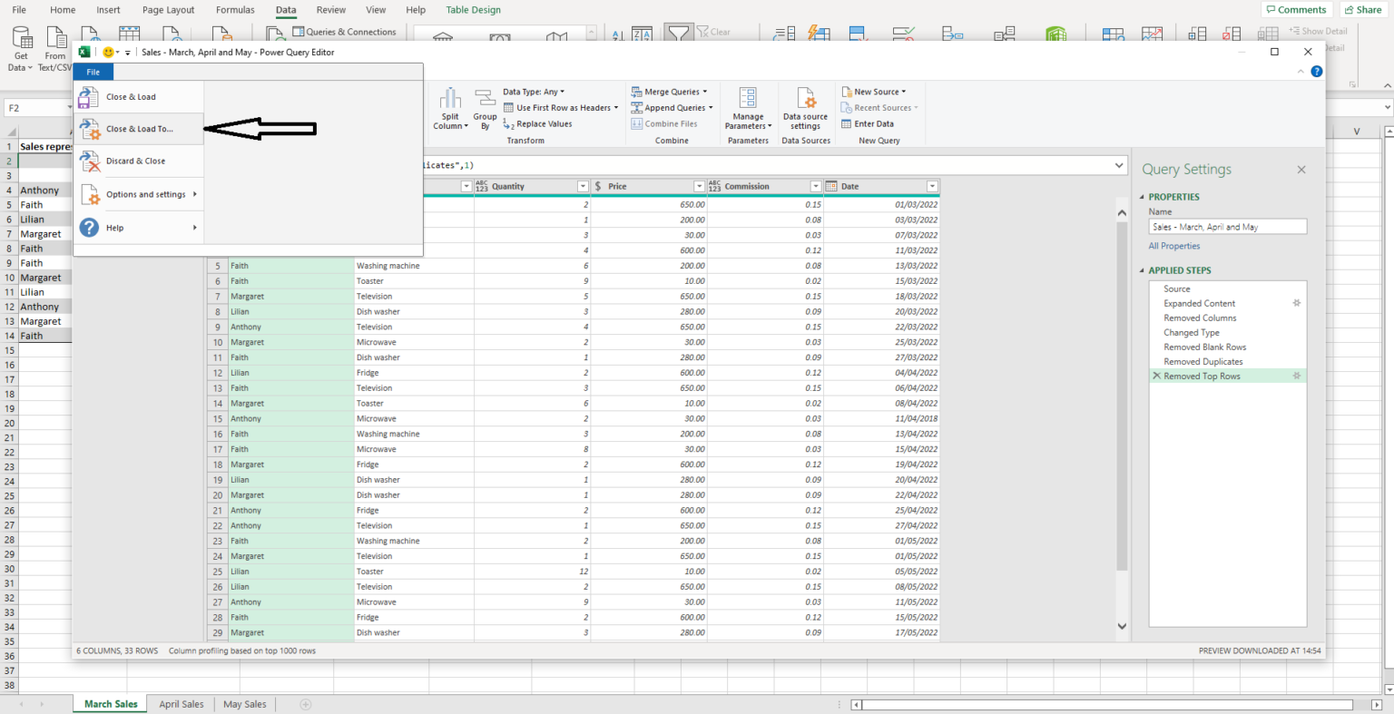Open the Date column filter dropdown

coord(931,186)
